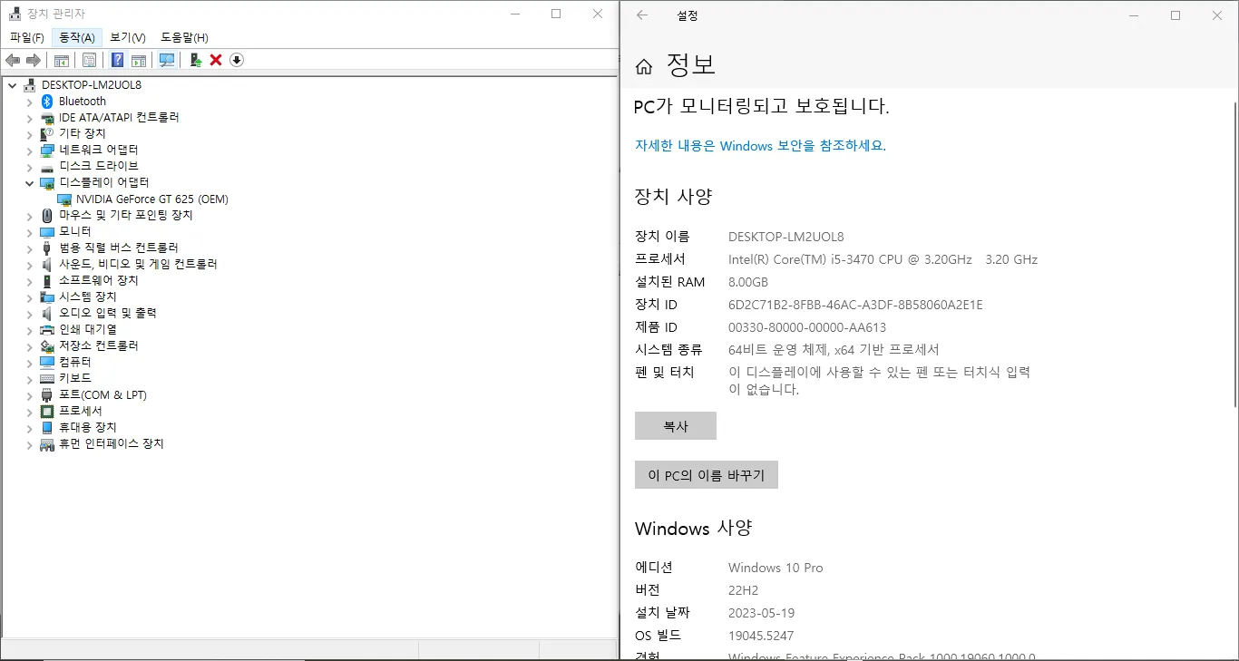Collapse the DESKTOP-LM2UOL8 root node

click(x=12, y=85)
